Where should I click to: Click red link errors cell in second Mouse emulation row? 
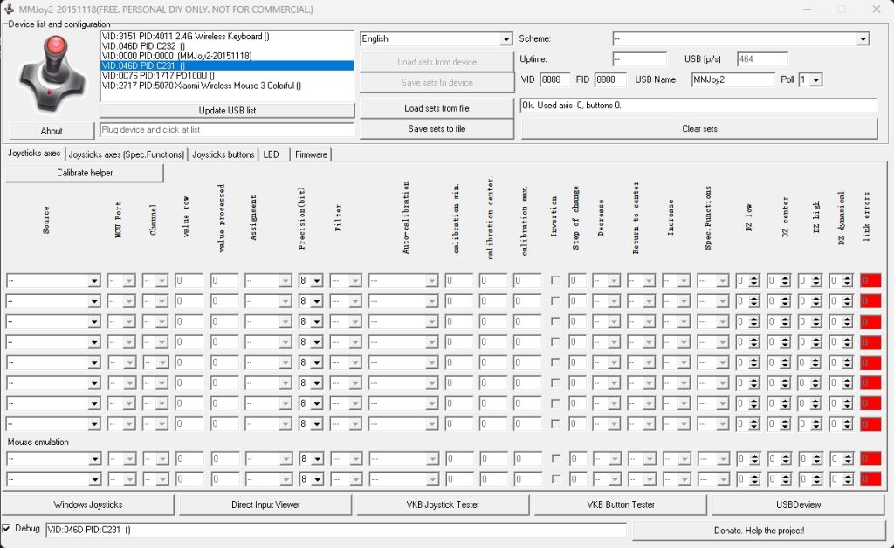tap(870, 479)
